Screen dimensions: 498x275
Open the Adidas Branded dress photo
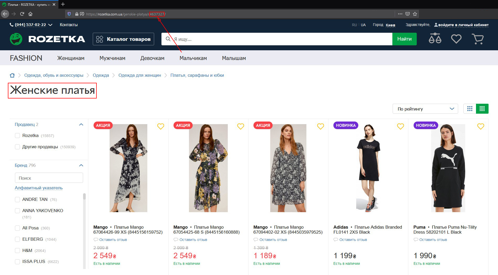click(368, 168)
